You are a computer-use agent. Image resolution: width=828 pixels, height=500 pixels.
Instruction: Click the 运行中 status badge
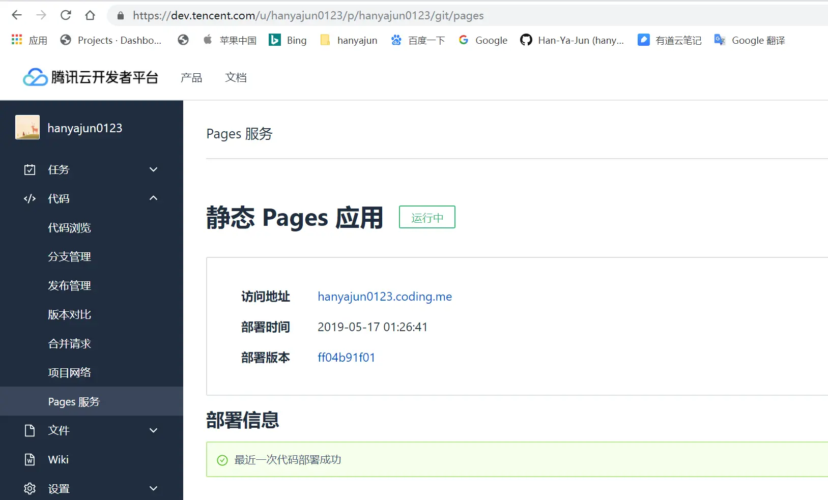pos(427,217)
